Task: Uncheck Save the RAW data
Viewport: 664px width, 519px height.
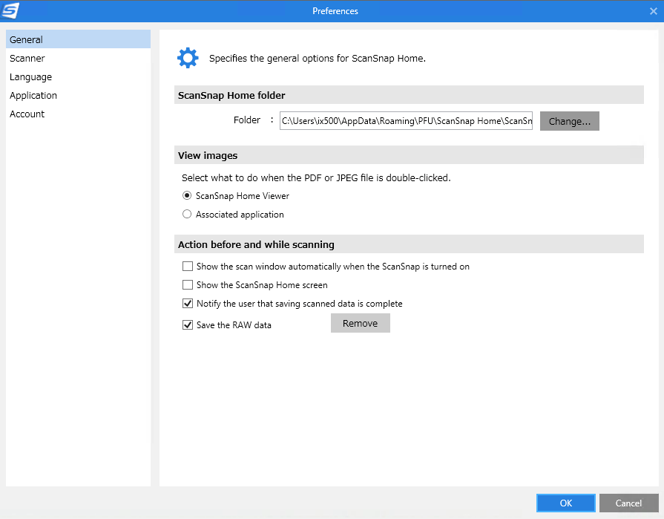Action: [x=188, y=325]
